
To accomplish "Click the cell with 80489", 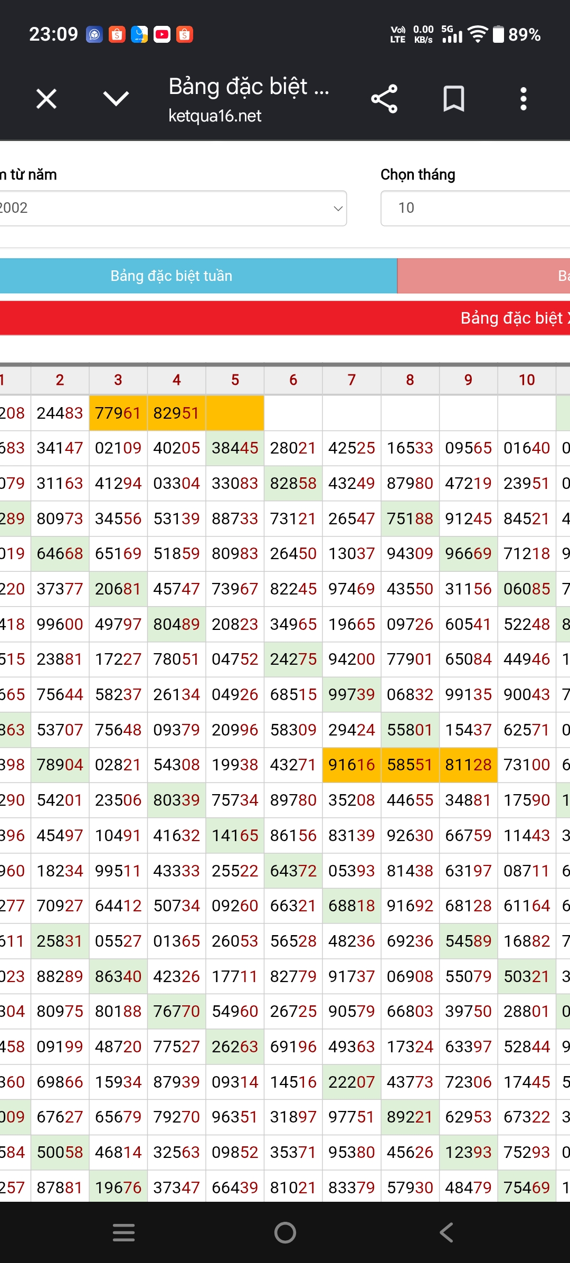I will pos(176,624).
